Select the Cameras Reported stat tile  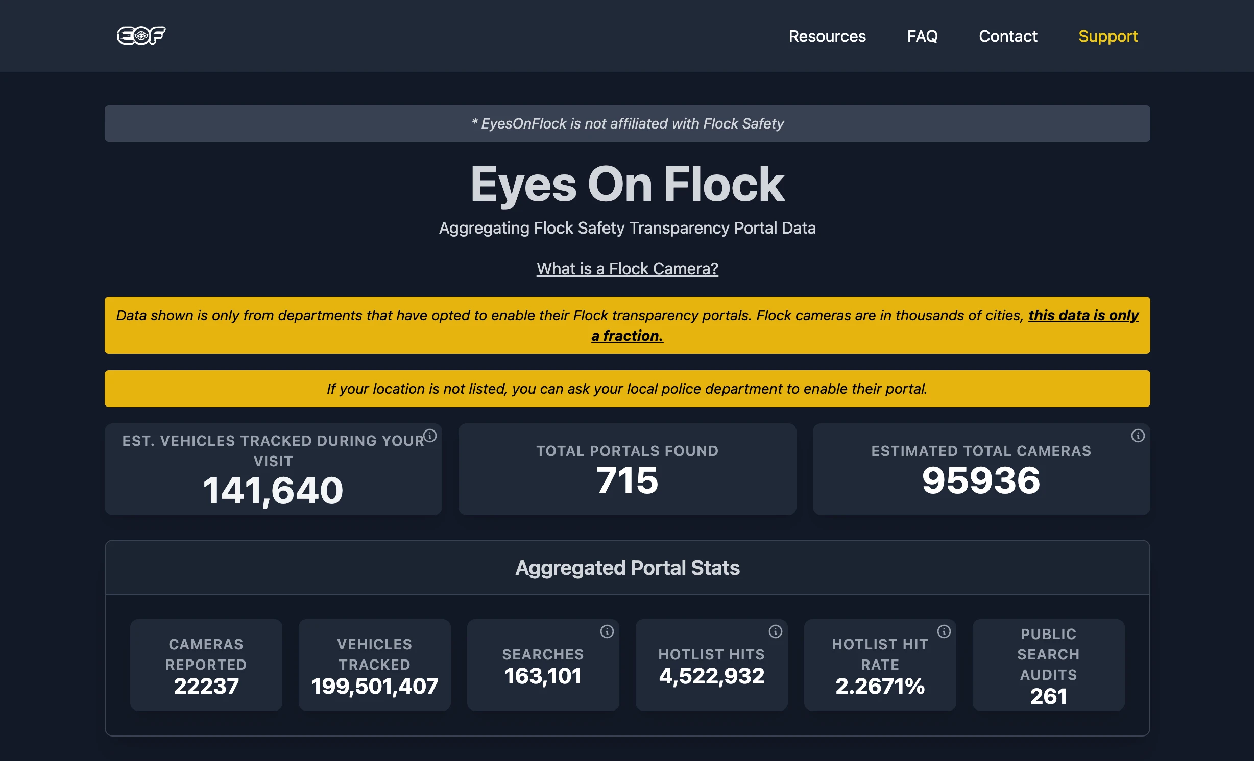(x=206, y=665)
